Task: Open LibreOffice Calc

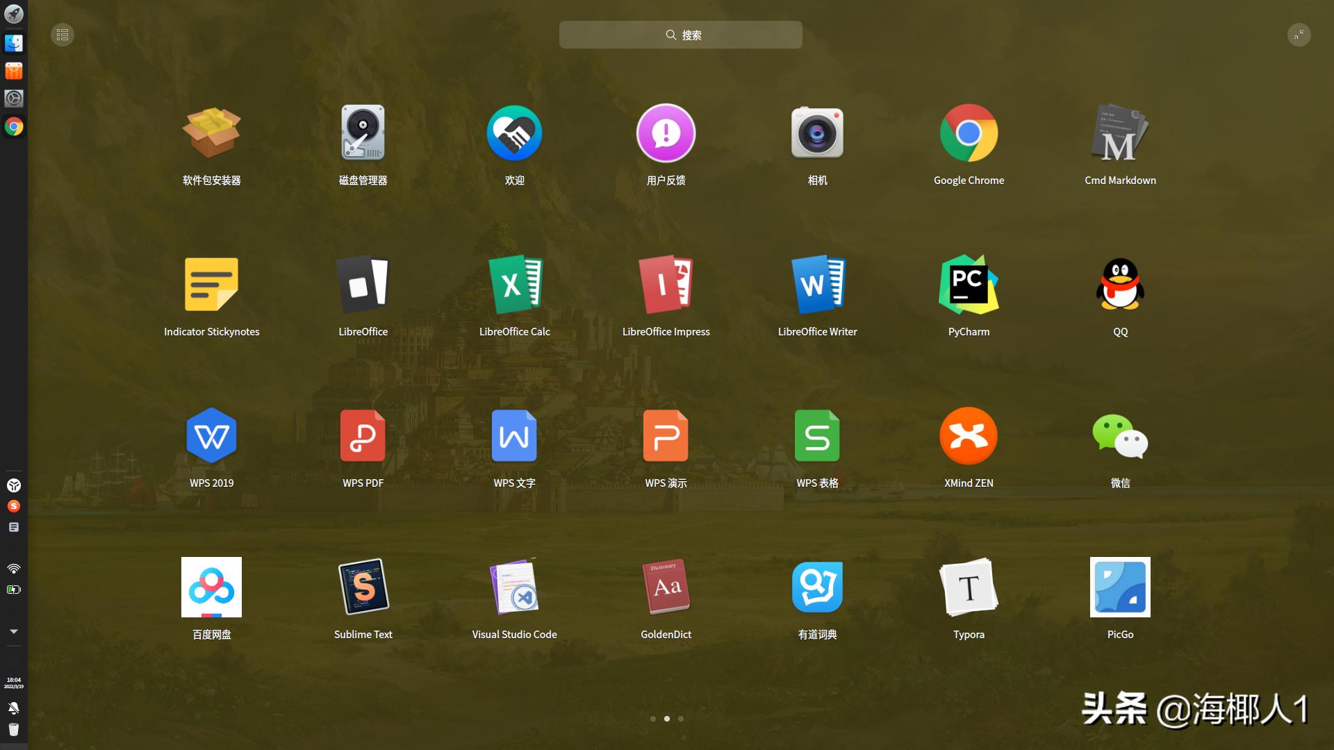Action: point(514,285)
